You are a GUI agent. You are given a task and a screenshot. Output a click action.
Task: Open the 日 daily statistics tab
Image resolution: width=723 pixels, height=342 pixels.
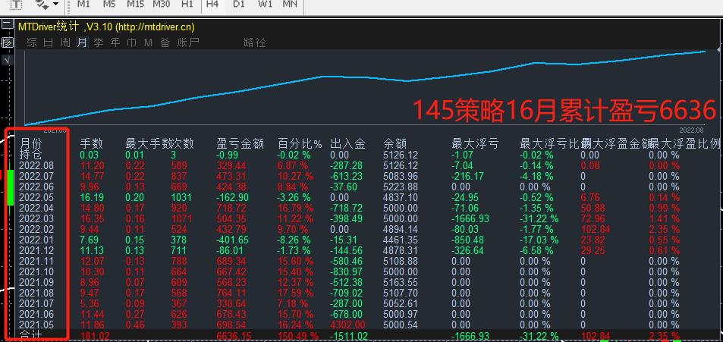pyautogui.click(x=49, y=43)
